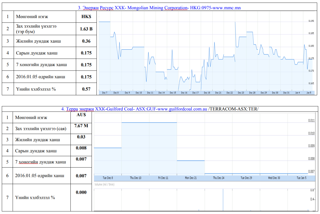
Task: Select the Tue Dec 8 axis label
Action: [x=108, y=178]
